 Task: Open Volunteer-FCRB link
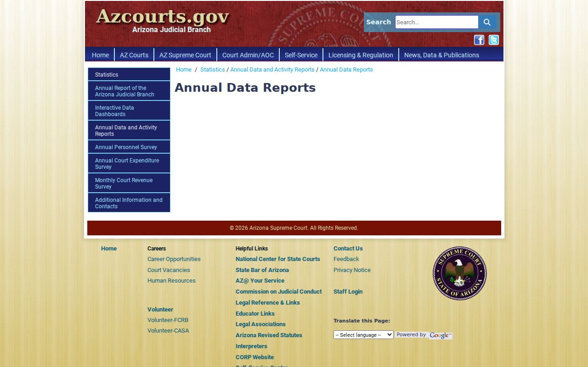point(168,320)
